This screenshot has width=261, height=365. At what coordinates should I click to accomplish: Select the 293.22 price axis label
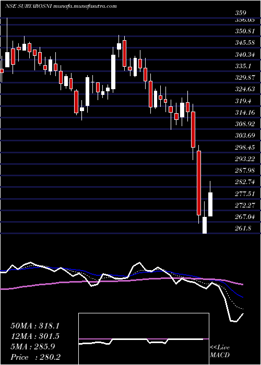coord(244,159)
